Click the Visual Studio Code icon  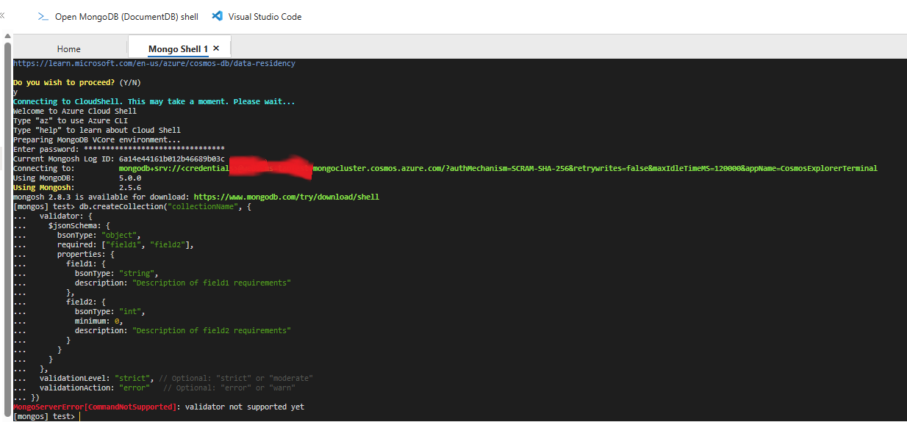[x=217, y=16]
